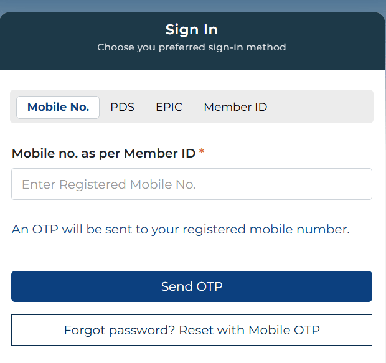Click the Sign In heading
Viewport: 386px width, 363px height.
coord(192,29)
